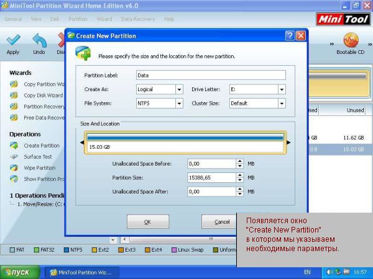Click the Partition Recovery wizard icon
The height and width of the screenshot is (279, 373).
14,107
